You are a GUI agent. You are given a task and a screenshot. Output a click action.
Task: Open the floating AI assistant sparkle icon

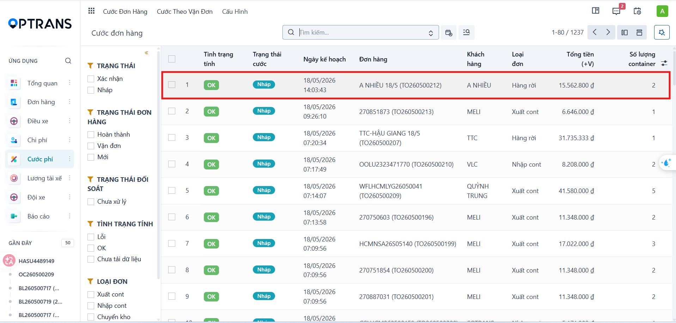tap(666, 163)
